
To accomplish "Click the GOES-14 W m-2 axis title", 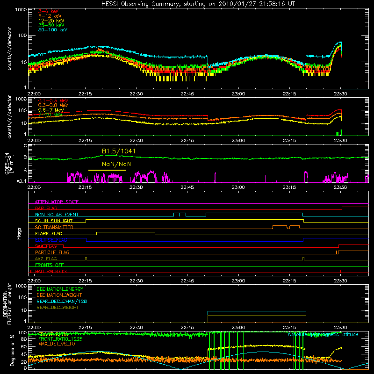I will (9, 164).
